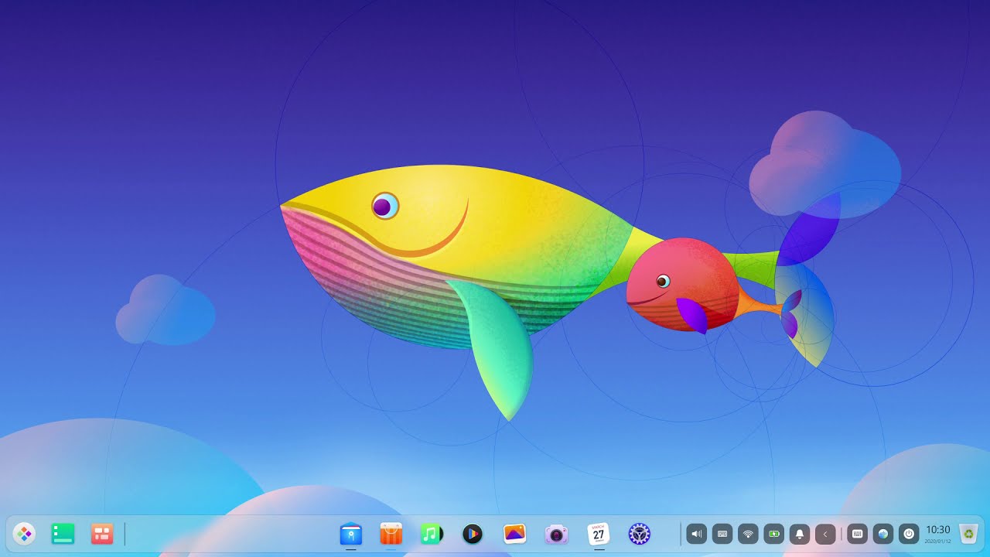Collapse tray with left chevron button
This screenshot has height=557, width=990.
825,534
